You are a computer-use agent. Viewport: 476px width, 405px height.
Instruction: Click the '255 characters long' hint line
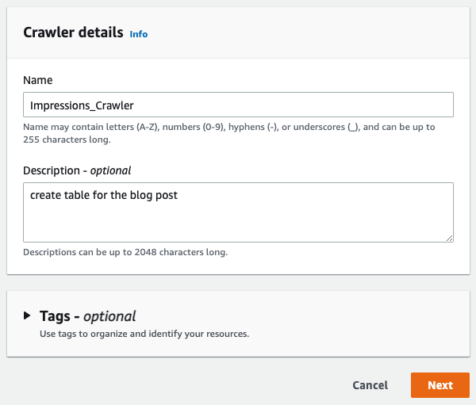[x=67, y=139]
